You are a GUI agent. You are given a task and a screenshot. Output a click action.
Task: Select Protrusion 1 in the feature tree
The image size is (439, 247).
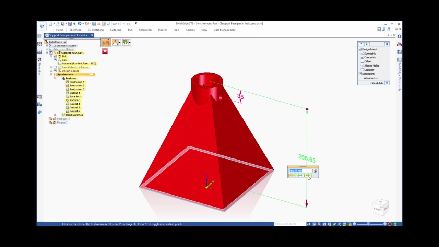tap(77, 82)
